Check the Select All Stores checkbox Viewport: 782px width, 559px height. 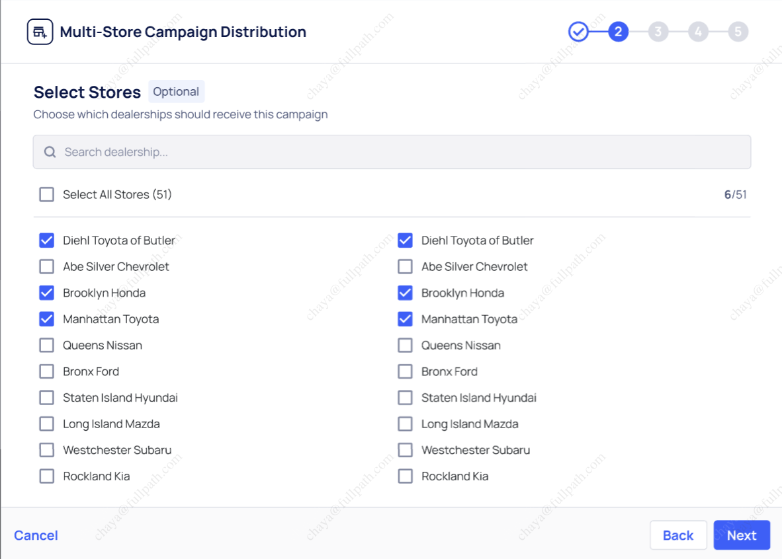click(46, 194)
